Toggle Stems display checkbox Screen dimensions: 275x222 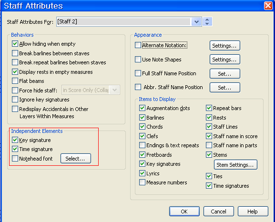(x=209, y=154)
